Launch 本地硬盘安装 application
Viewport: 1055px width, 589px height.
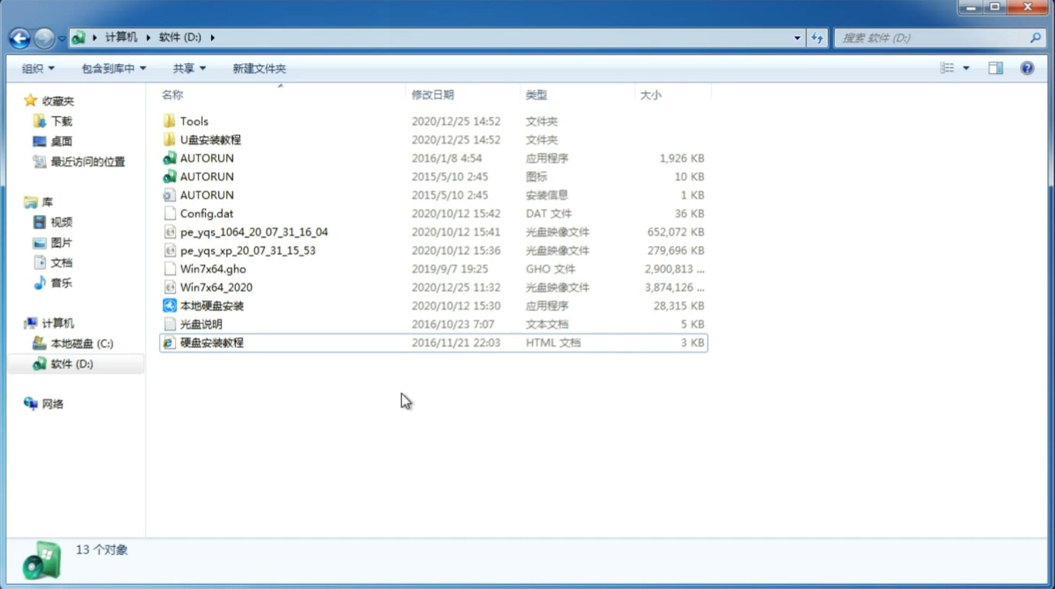(211, 305)
